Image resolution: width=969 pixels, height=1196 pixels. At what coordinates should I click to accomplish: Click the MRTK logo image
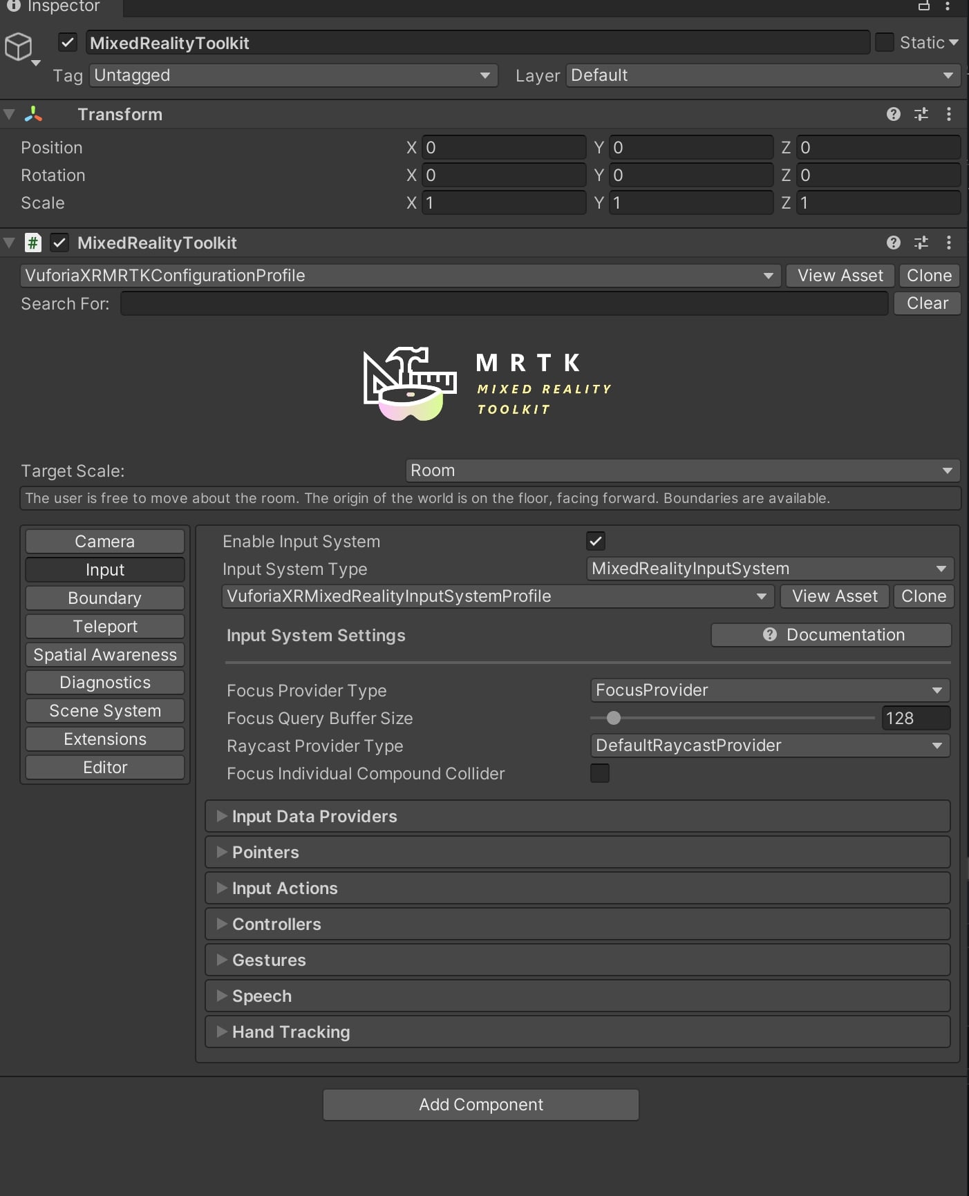(487, 384)
